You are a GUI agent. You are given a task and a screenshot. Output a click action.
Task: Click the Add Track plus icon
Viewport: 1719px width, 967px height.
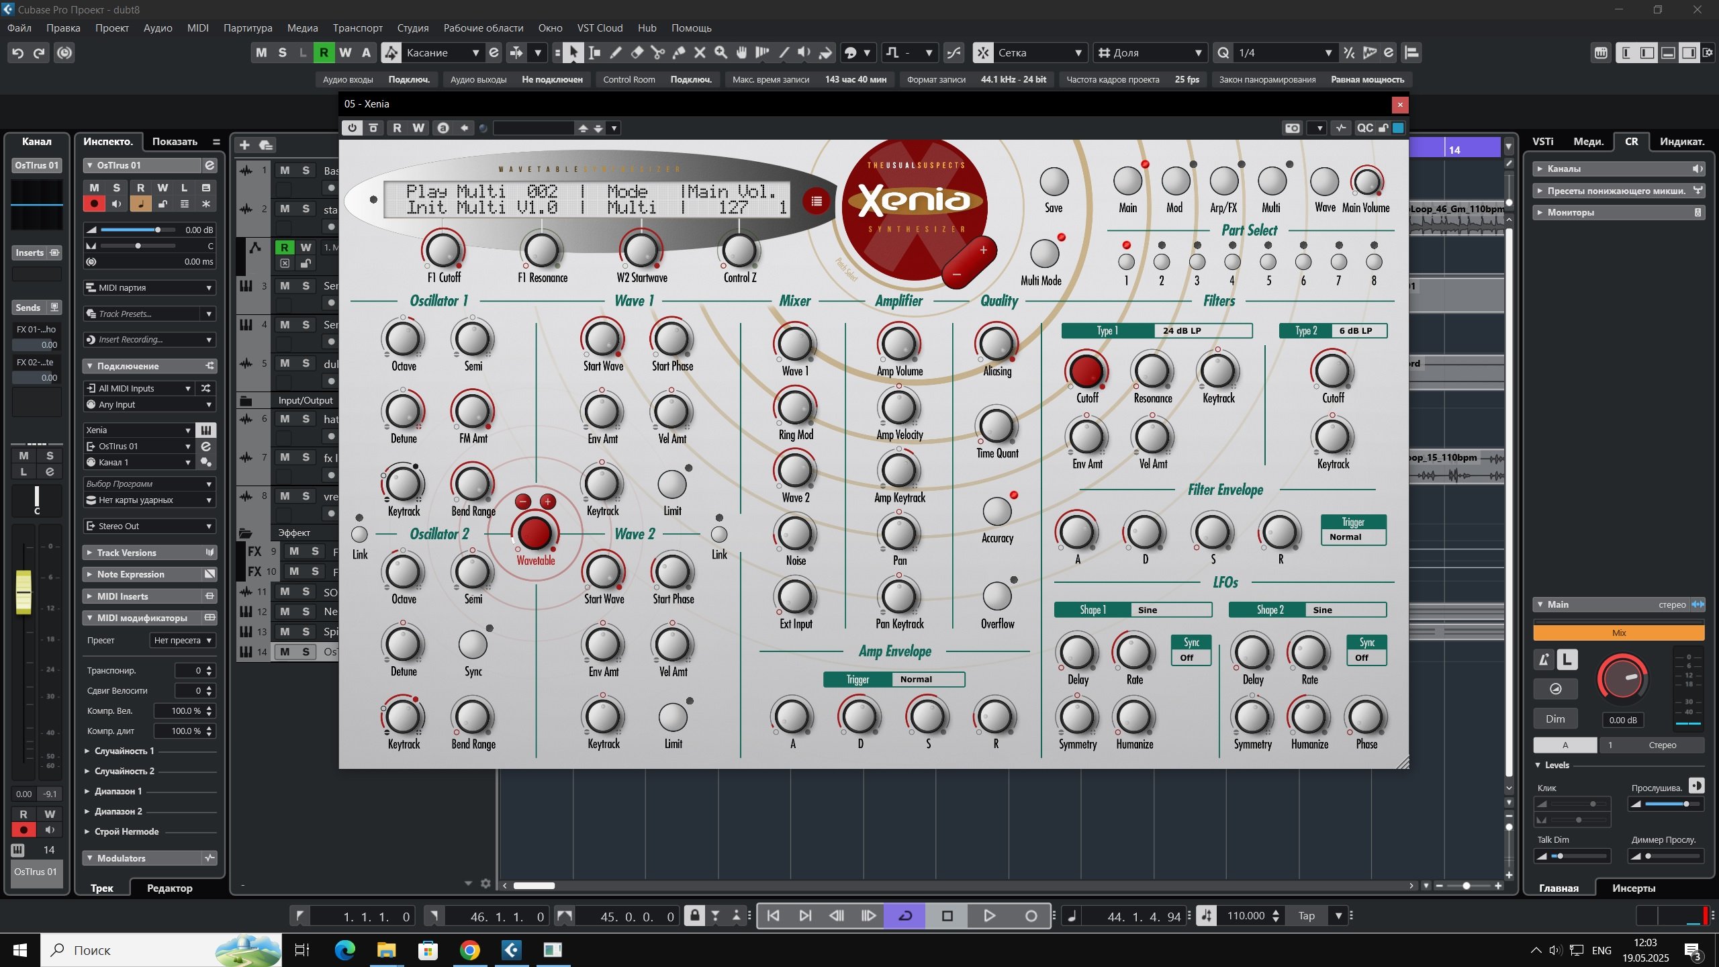[x=244, y=145]
